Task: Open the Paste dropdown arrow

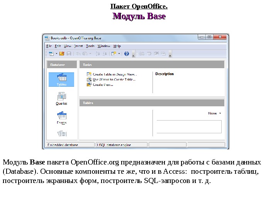Action: click(90, 54)
